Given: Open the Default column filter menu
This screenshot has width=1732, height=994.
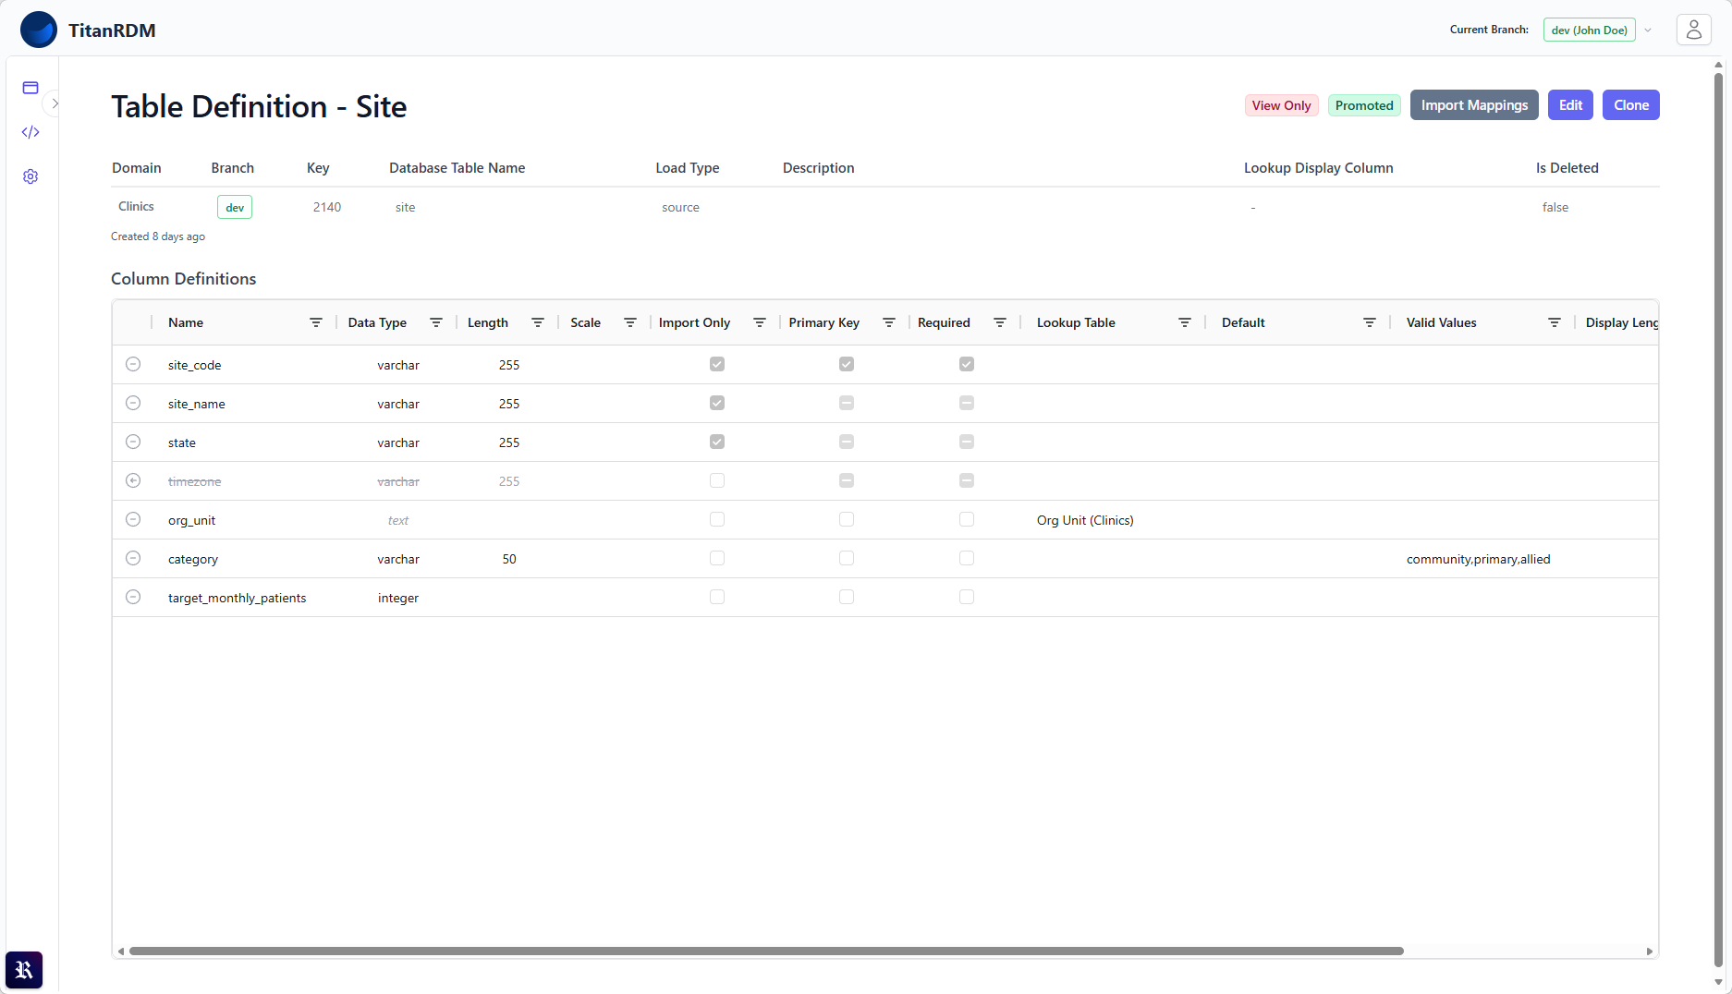Looking at the screenshot, I should 1370,322.
